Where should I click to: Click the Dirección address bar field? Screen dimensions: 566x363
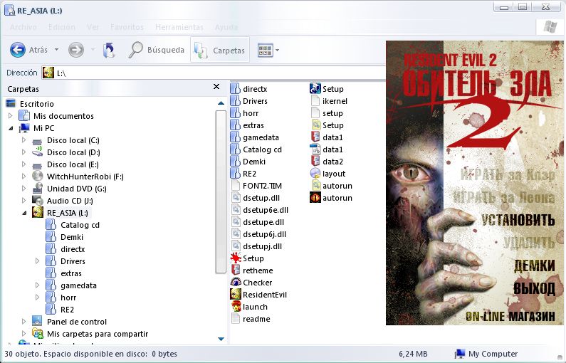click(x=214, y=73)
